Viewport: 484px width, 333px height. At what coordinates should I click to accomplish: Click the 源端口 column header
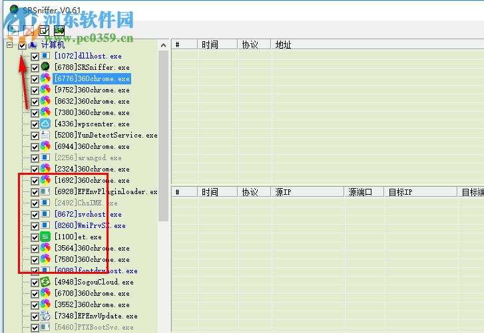[364, 192]
